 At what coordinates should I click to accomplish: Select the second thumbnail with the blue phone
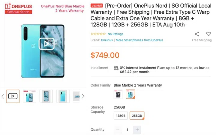[x=29, y=96]
